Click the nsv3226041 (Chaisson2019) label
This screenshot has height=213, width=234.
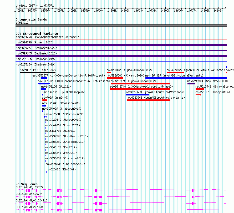coord(62,103)
